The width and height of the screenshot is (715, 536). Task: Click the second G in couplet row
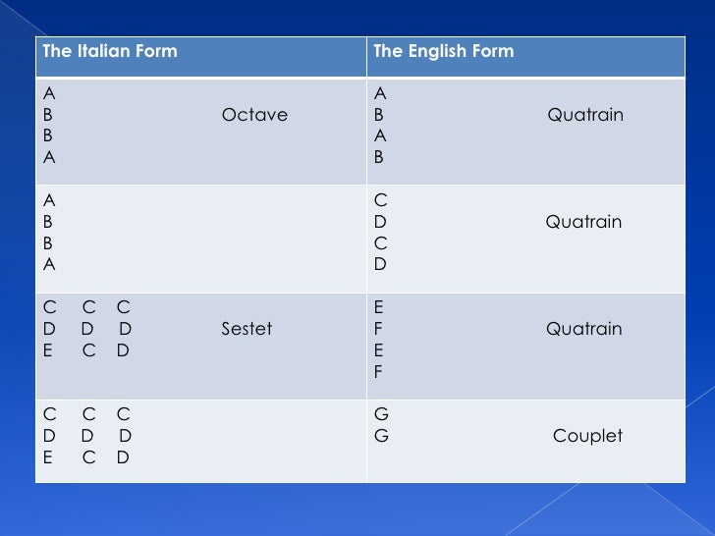click(x=381, y=435)
